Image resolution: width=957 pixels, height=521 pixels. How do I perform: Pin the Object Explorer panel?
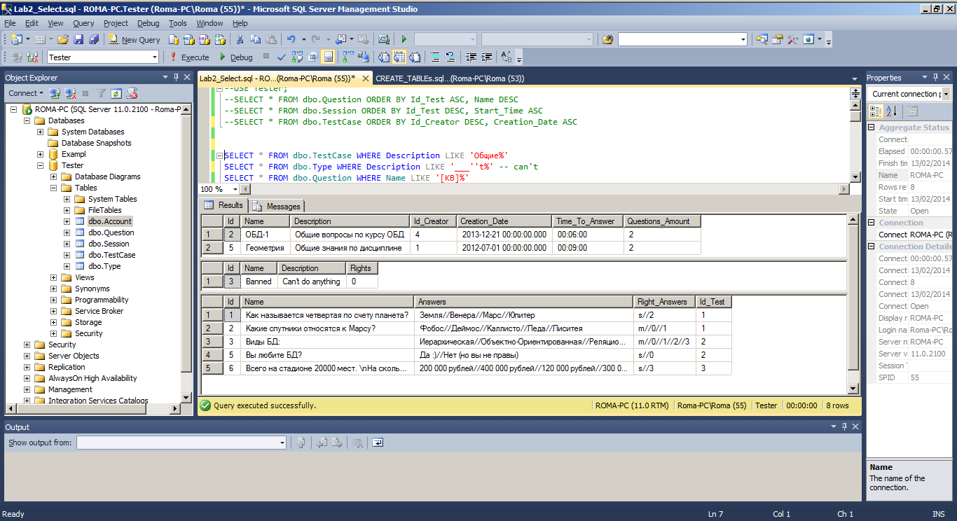(176, 77)
